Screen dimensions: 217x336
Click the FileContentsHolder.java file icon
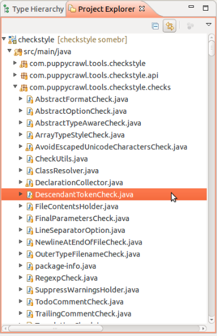29,207
